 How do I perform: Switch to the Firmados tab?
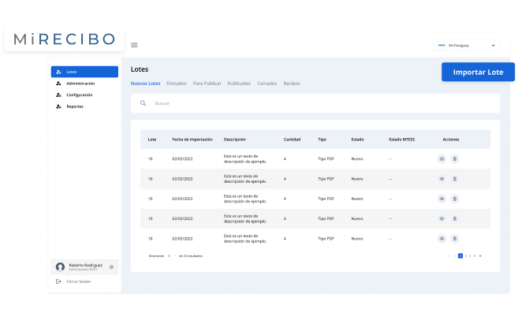177,84
